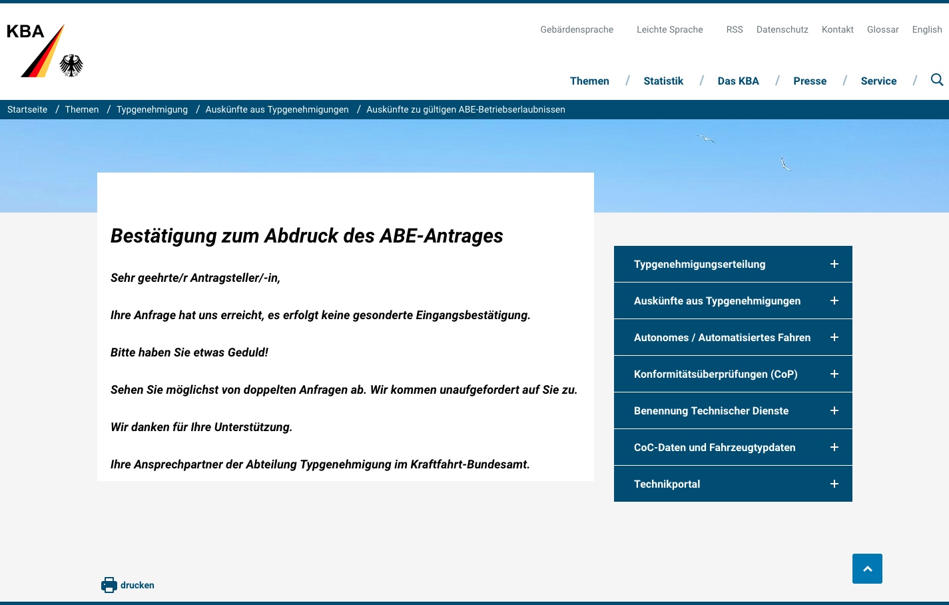Open the Themen main menu
The height and width of the screenshot is (605, 949).
(589, 81)
